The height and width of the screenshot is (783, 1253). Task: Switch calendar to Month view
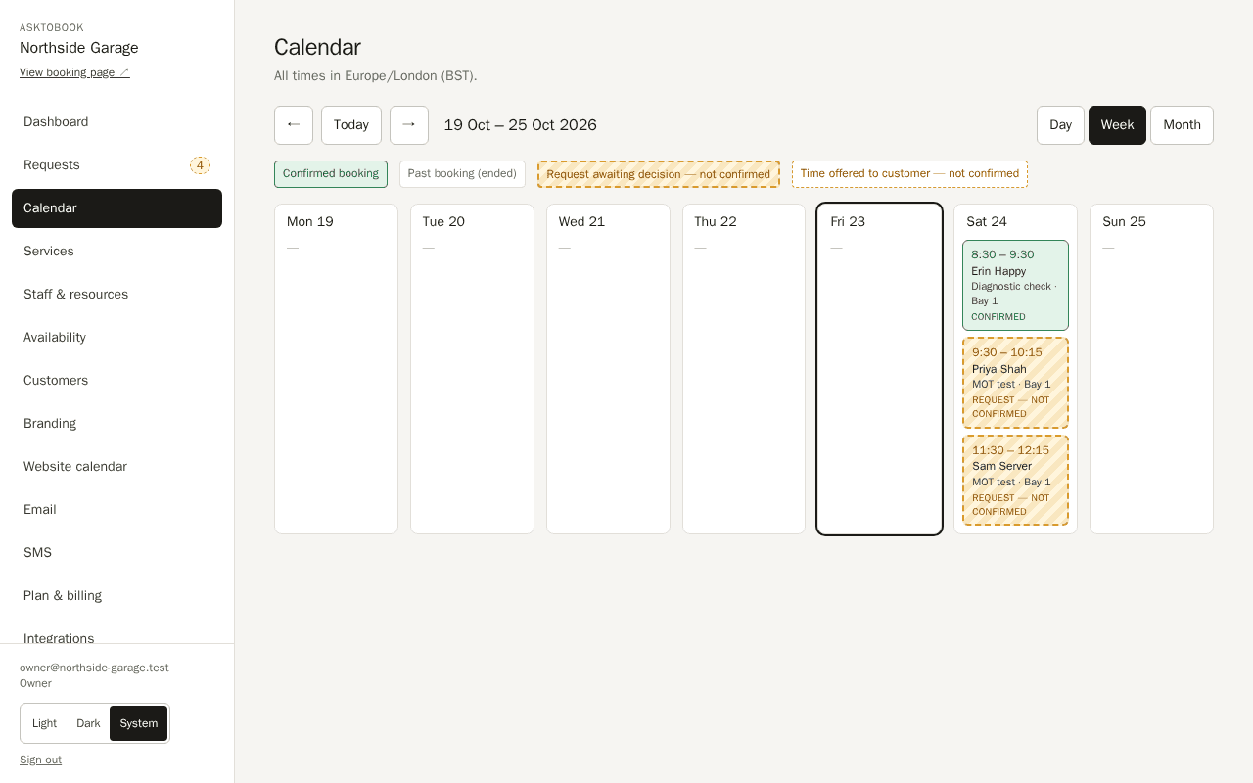[x=1182, y=125]
